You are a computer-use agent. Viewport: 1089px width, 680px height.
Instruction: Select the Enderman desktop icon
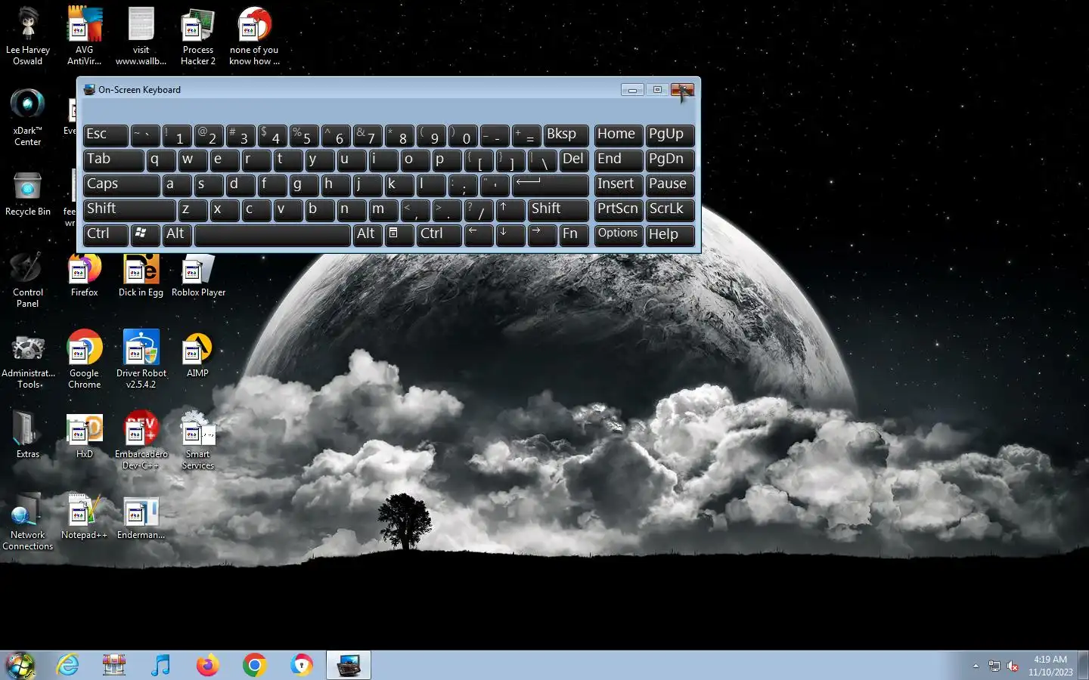click(x=141, y=517)
